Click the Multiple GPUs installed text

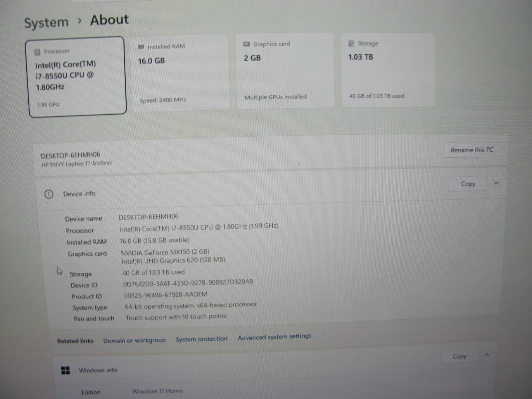coord(276,97)
